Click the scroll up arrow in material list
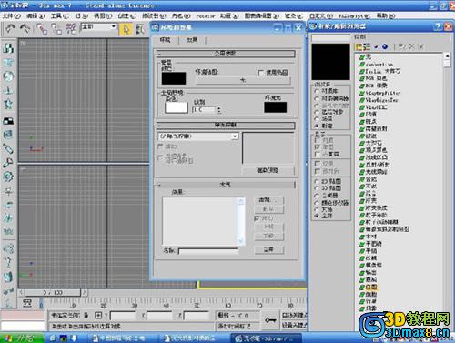Image resolution: width=455 pixels, height=343 pixels. coord(447,56)
